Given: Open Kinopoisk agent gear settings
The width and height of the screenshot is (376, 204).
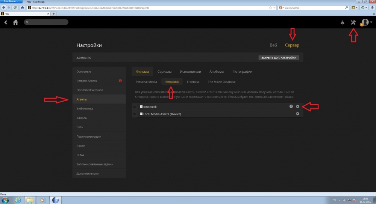Looking at the screenshot, I should click(x=297, y=106).
